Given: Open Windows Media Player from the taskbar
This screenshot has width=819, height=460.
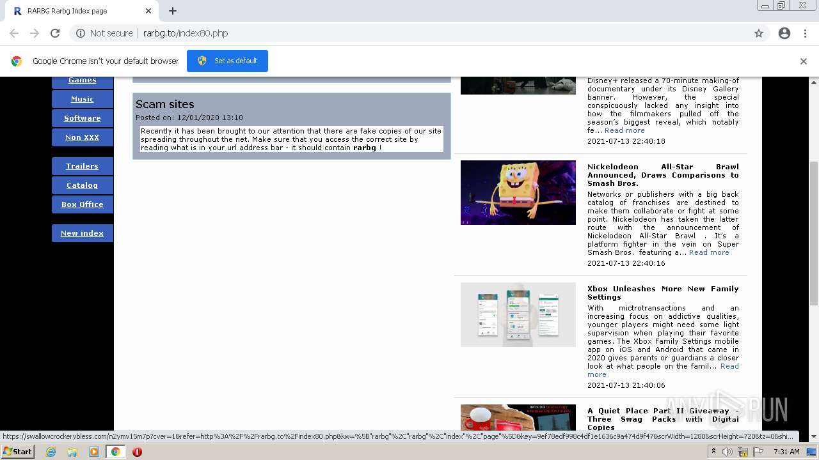Looking at the screenshot, I should [94, 452].
